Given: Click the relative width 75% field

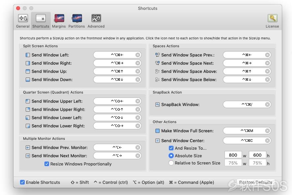Looking at the screenshot, I should (x=233, y=163).
